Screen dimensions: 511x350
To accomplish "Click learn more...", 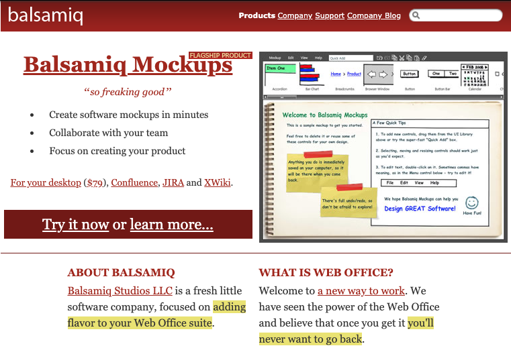I will click(171, 224).
